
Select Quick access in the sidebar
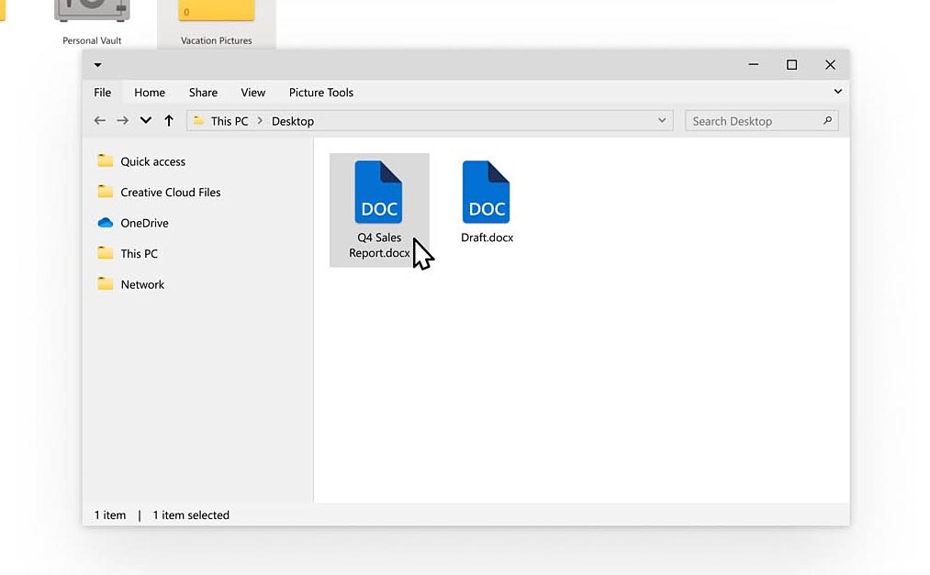tap(151, 161)
